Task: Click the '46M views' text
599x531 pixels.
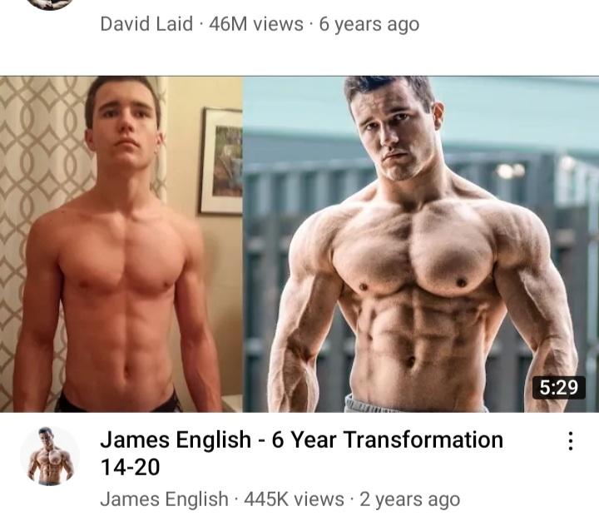Action: [256, 24]
